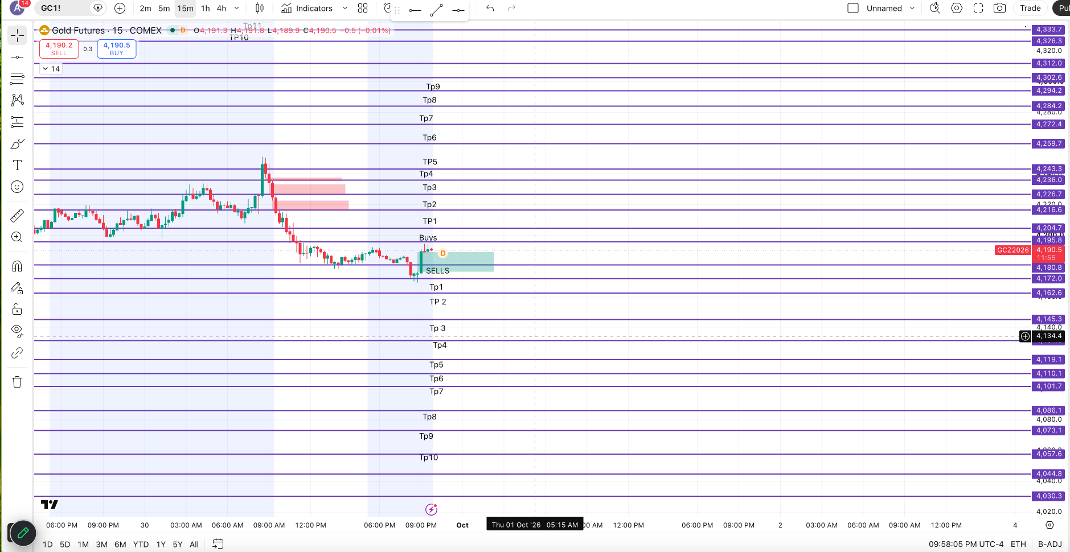Screen dimensions: 1070x552
Task: Select the forecasting and measurement tool
Action: tap(18, 122)
